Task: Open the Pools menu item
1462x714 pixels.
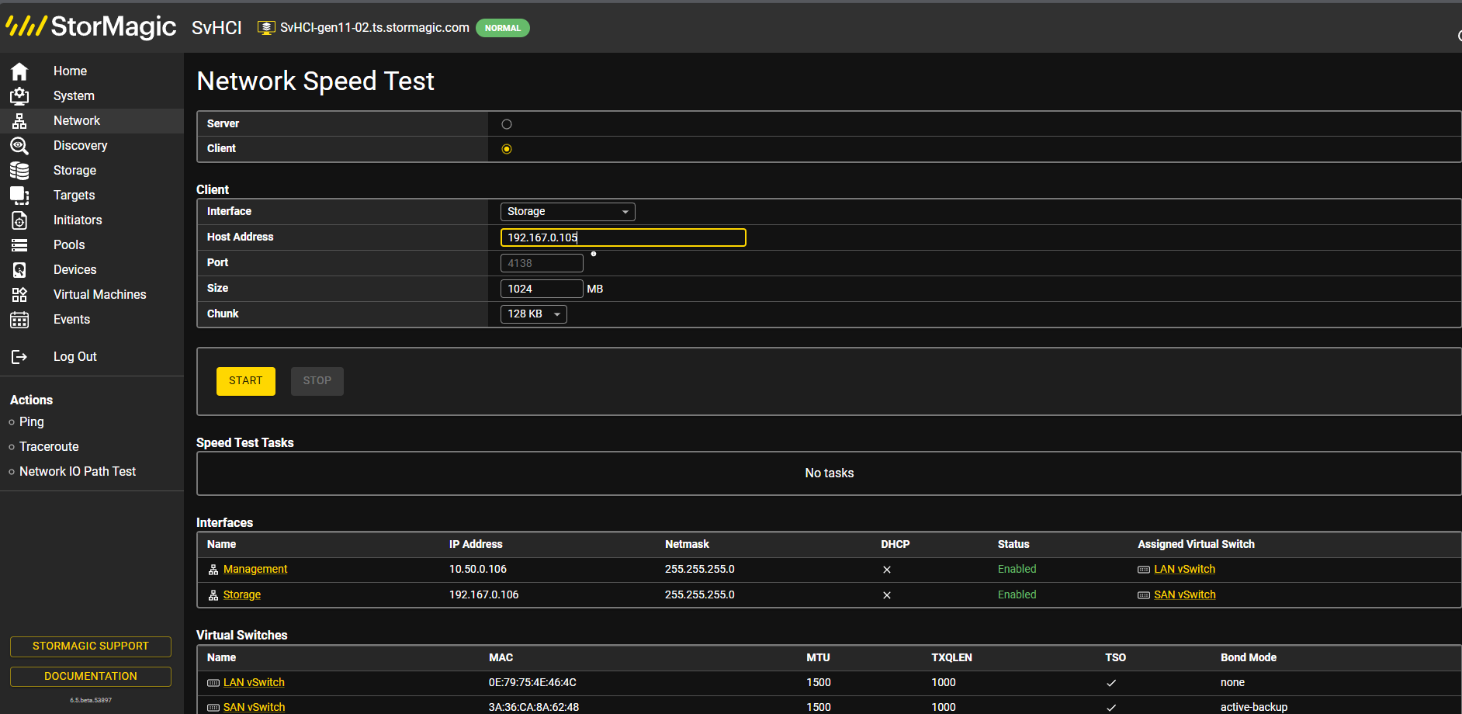Action: [x=69, y=245]
